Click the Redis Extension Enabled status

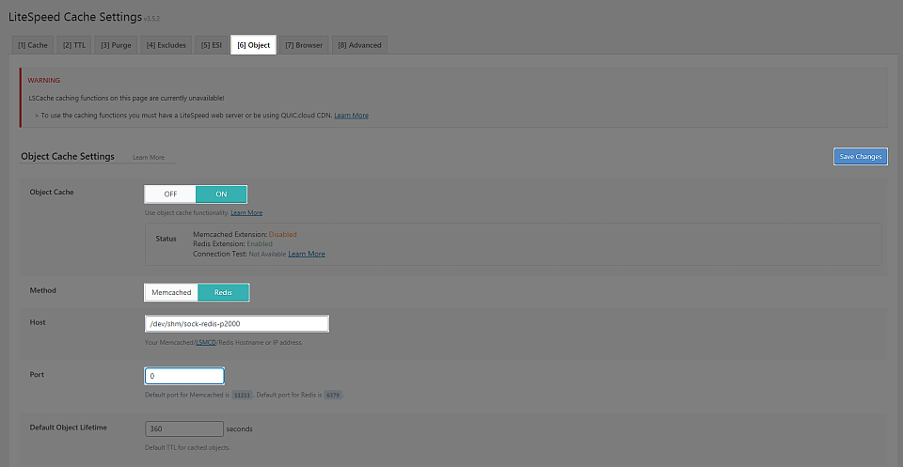click(260, 244)
